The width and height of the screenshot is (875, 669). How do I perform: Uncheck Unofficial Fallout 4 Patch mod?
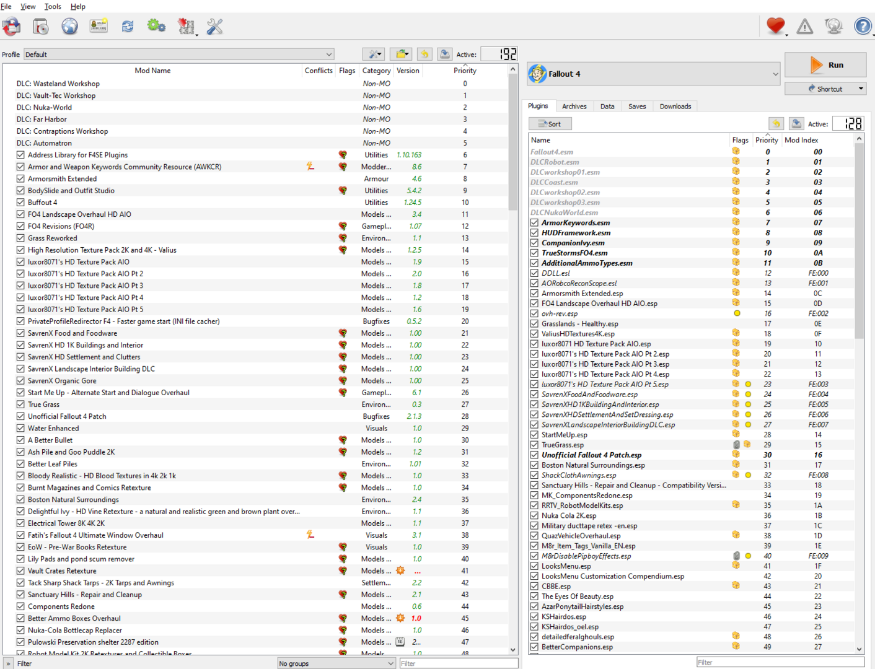click(20, 416)
